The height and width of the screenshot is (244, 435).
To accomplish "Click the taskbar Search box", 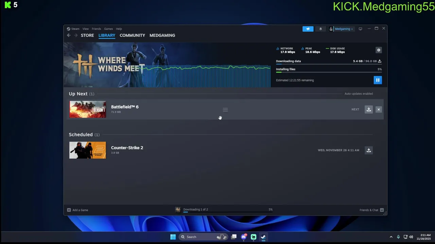I will 203,237.
